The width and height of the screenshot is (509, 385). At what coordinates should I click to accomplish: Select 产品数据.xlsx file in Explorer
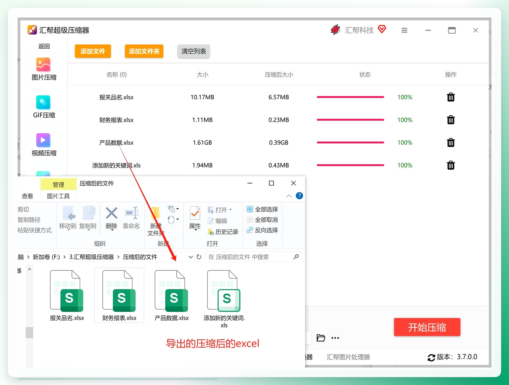(x=172, y=296)
